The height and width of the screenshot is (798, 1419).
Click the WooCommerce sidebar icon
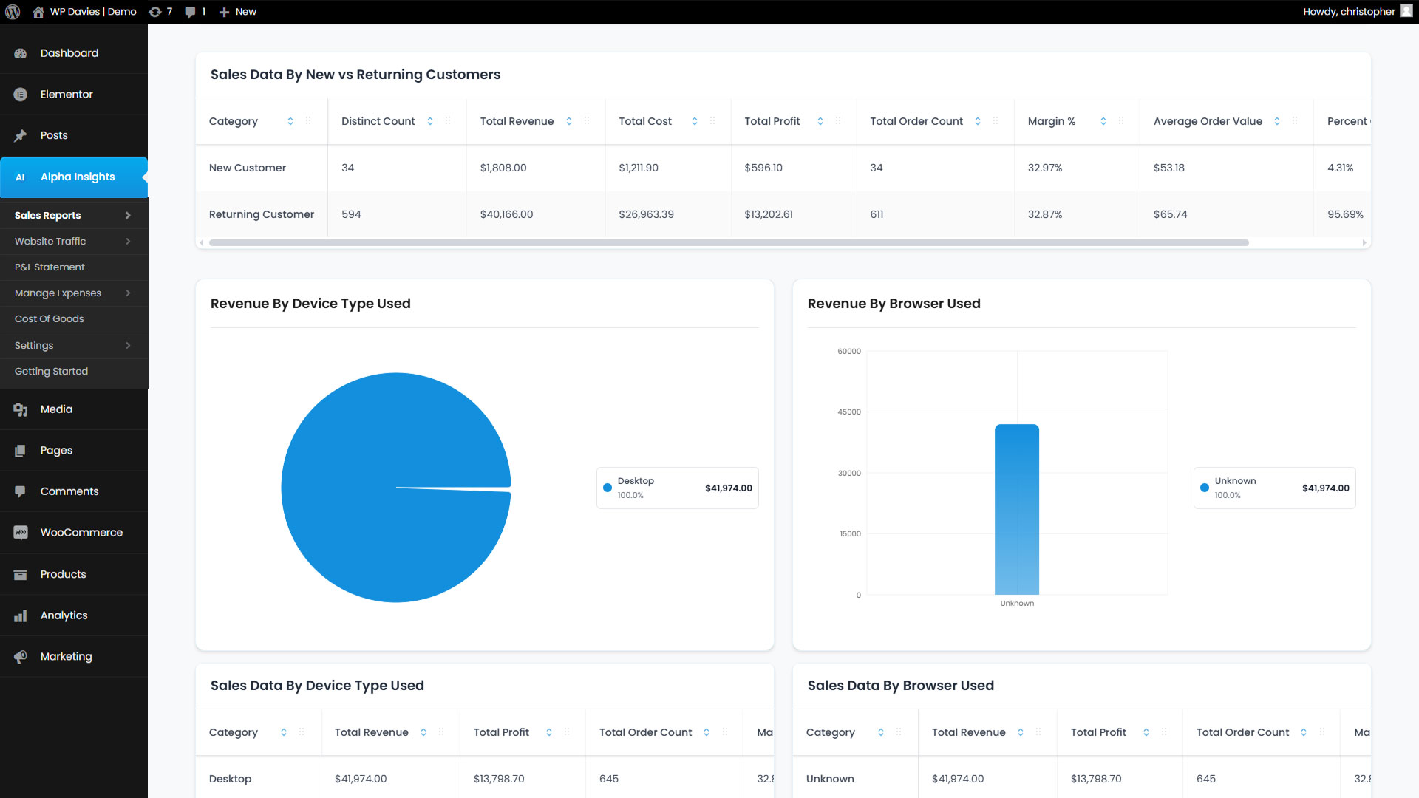pyautogui.click(x=21, y=533)
